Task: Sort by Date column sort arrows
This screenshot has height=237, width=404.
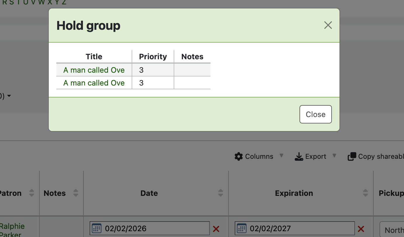Action: click(220, 193)
